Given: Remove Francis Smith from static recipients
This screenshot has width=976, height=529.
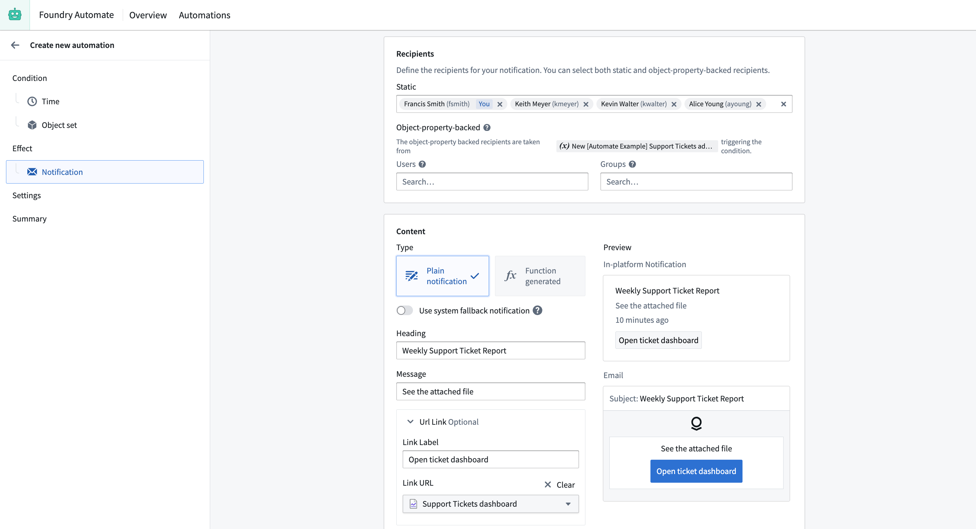Looking at the screenshot, I should pyautogui.click(x=500, y=104).
